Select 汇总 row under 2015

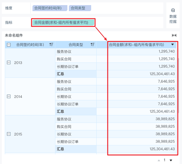tap(76, 149)
